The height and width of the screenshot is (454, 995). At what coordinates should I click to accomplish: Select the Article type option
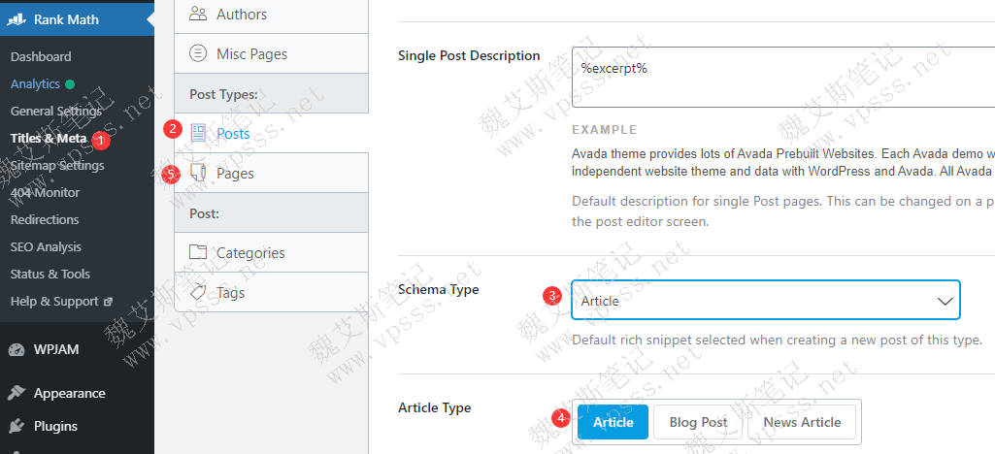coord(613,422)
